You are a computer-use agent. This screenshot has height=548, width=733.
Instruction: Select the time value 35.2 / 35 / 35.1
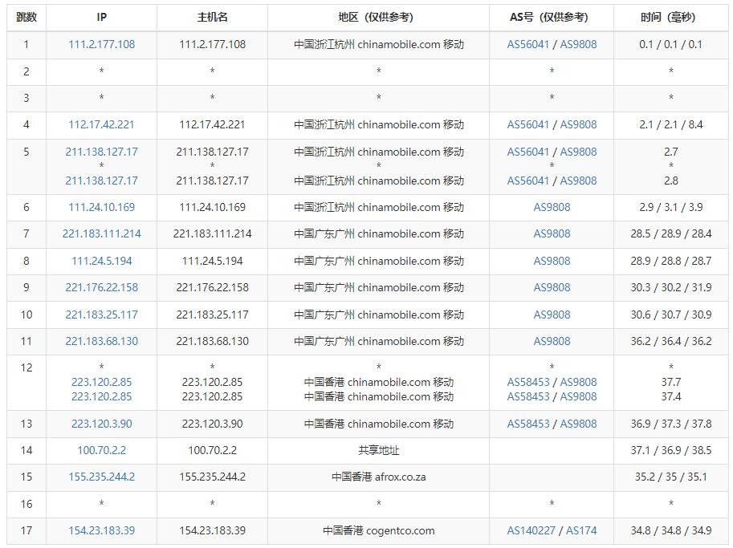(671, 477)
